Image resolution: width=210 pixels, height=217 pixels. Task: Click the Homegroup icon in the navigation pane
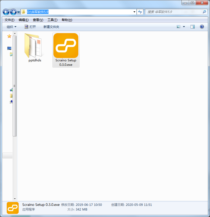[x=11, y=90]
